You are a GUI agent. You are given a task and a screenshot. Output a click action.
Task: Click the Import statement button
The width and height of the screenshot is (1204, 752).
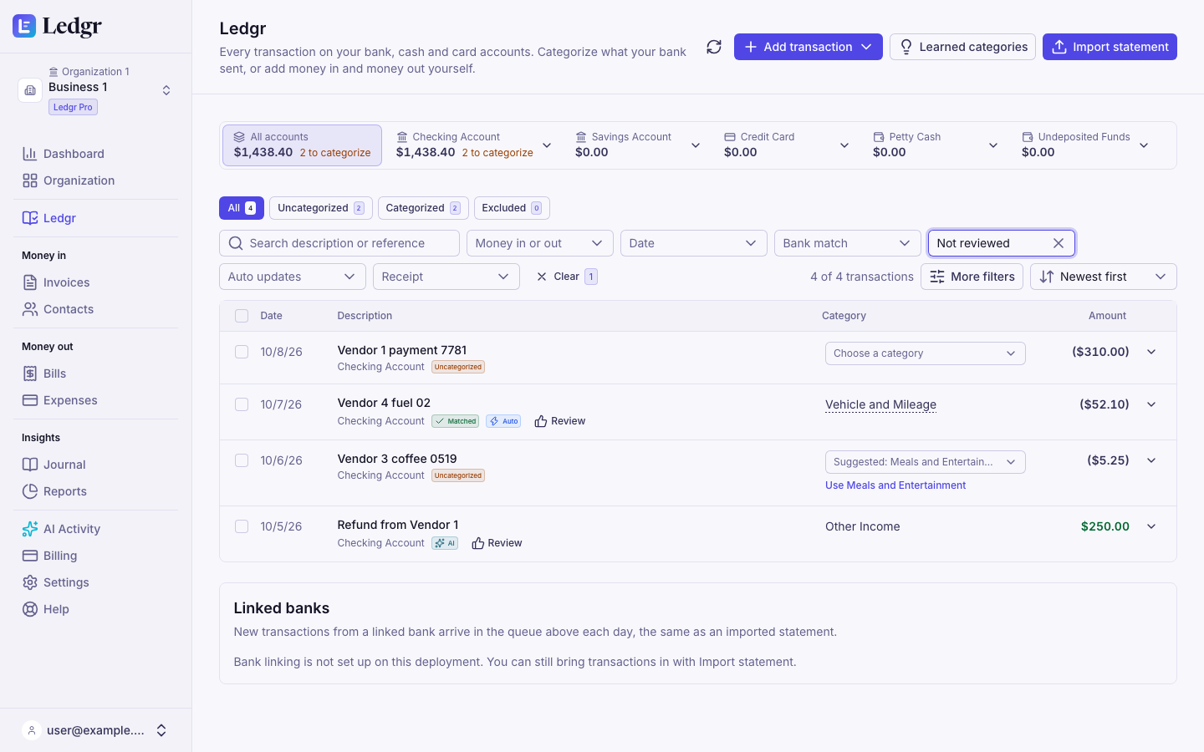pyautogui.click(x=1110, y=47)
